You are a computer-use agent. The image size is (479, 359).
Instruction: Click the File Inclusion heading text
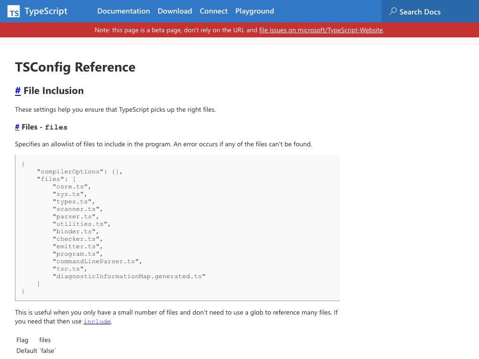(x=53, y=91)
